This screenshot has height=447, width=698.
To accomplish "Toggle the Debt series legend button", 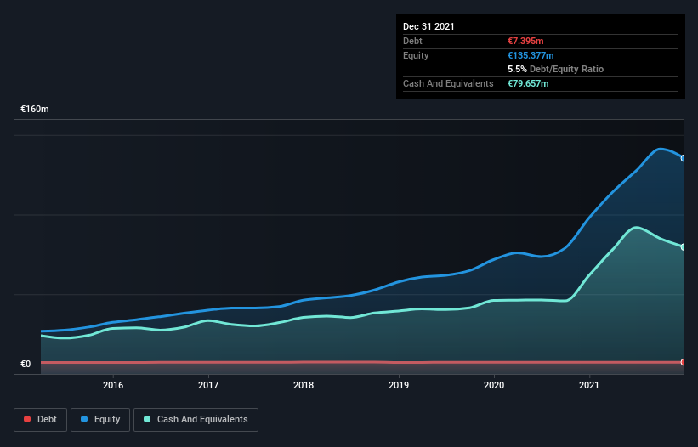I will pos(40,420).
